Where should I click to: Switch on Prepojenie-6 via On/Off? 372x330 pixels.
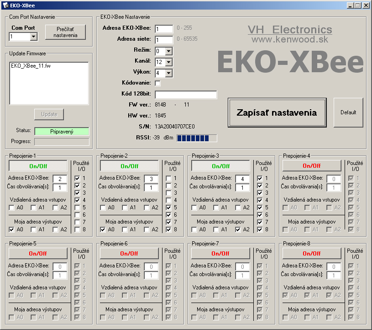[129, 254]
